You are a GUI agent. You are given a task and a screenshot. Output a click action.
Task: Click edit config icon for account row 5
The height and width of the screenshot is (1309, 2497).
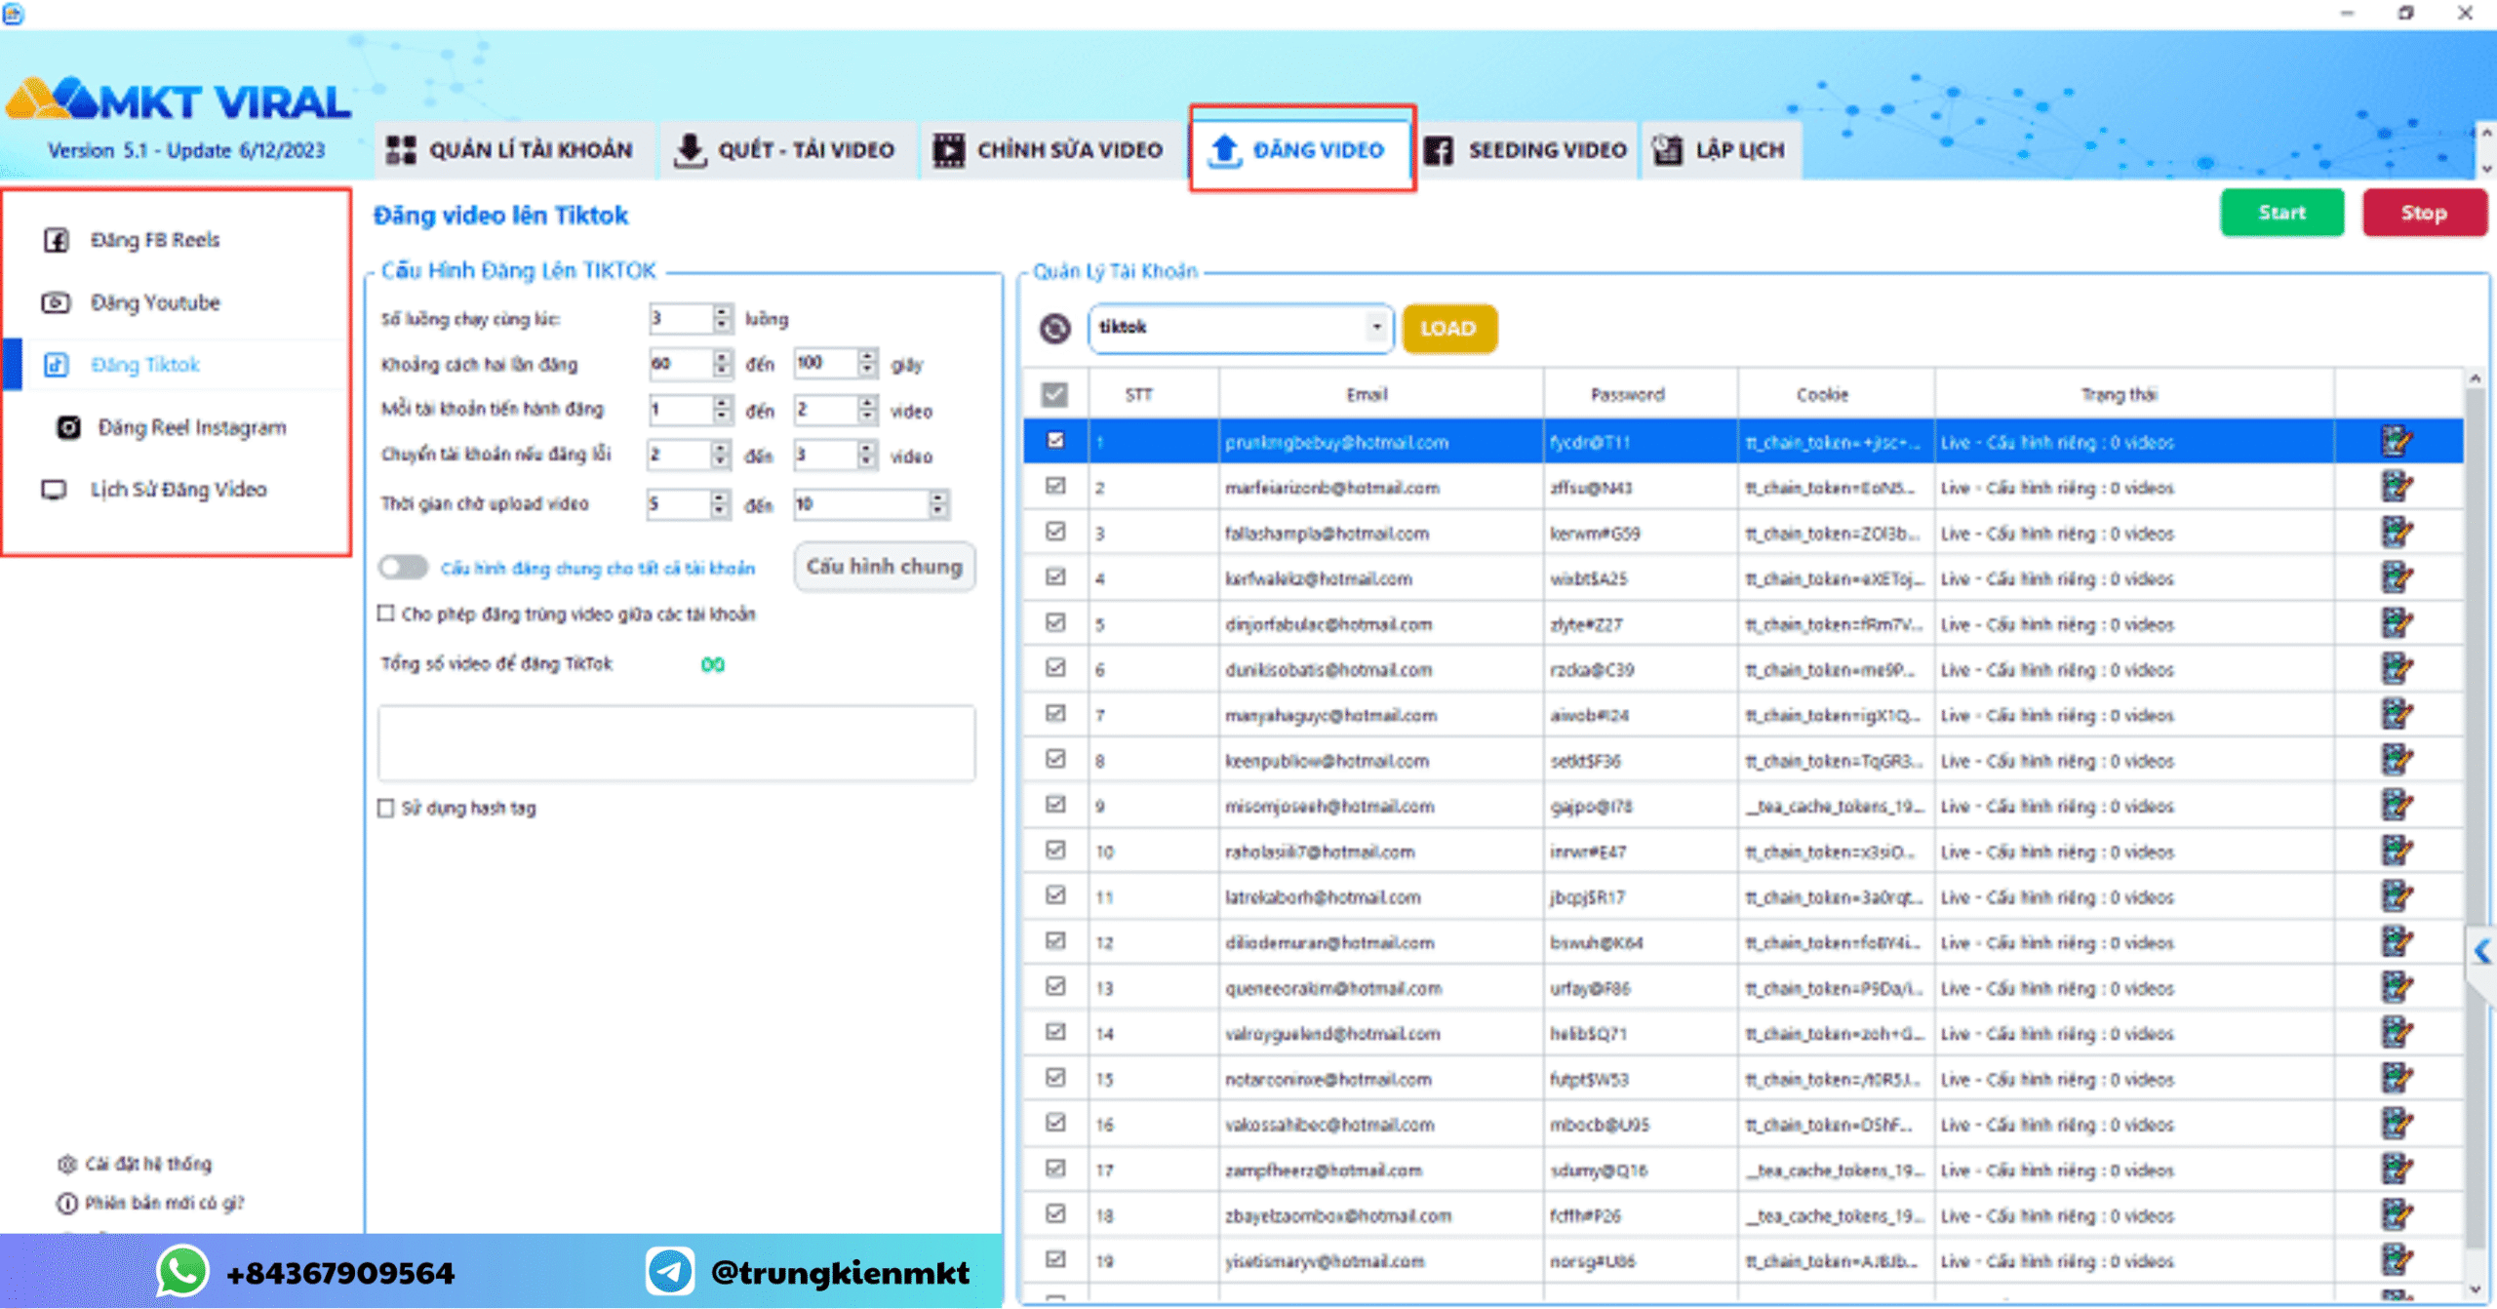(x=2396, y=624)
